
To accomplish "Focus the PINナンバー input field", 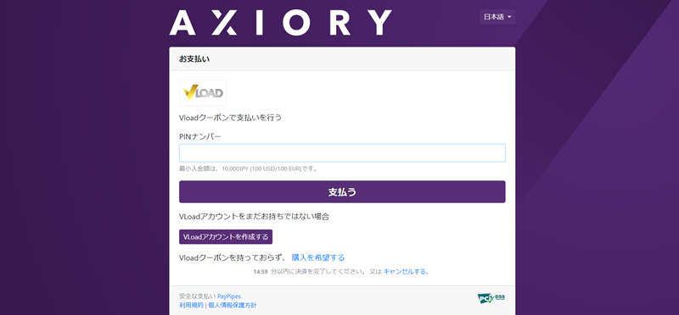I will click(342, 153).
